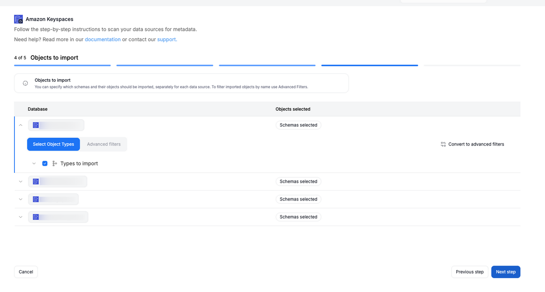
Task: Click the fifth unfilled progress bar segment
Action: [472, 65]
